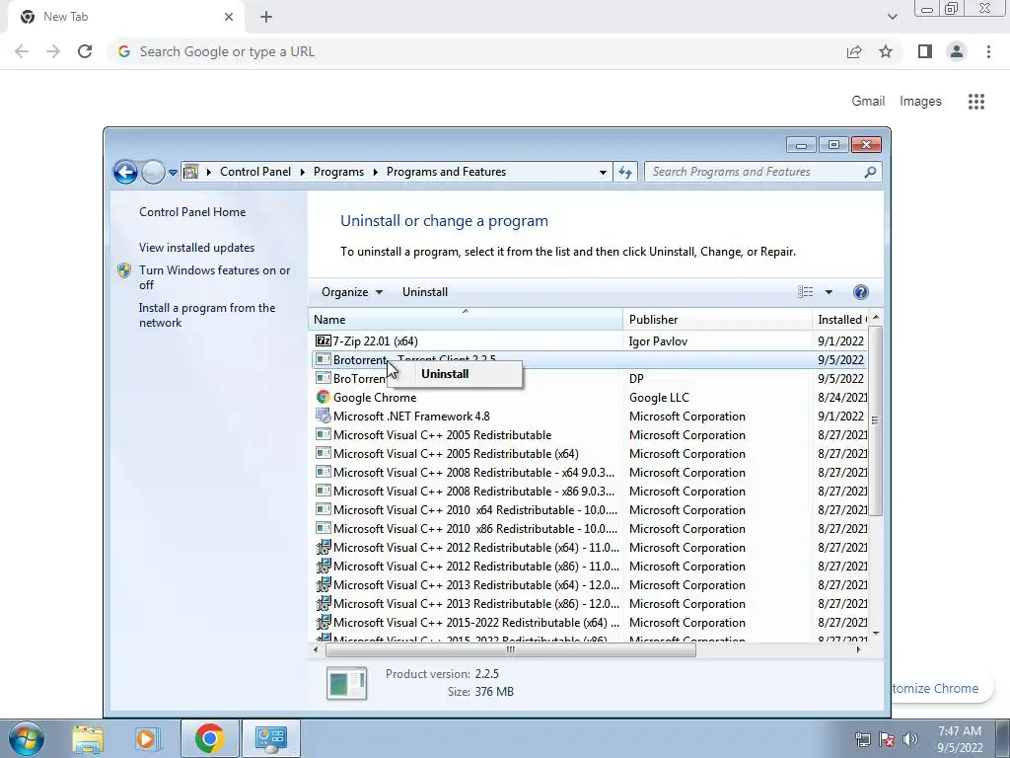Open Windows Explorer from the taskbar

[88, 739]
